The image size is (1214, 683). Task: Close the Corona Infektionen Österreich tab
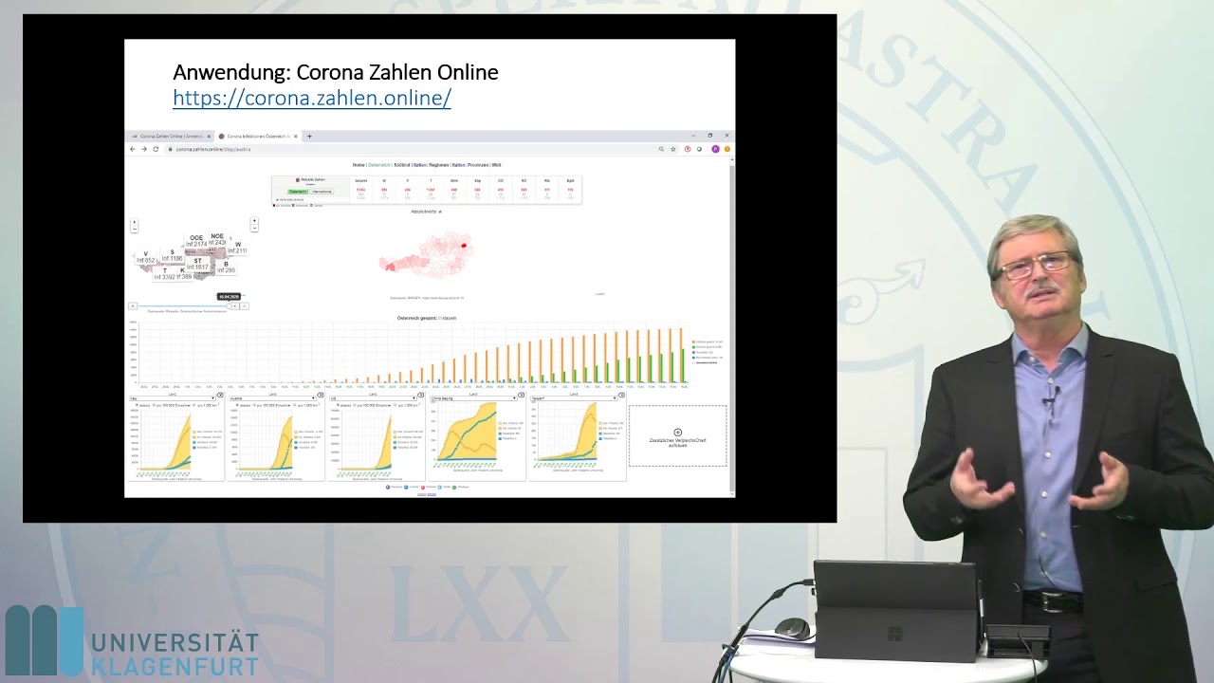[296, 136]
